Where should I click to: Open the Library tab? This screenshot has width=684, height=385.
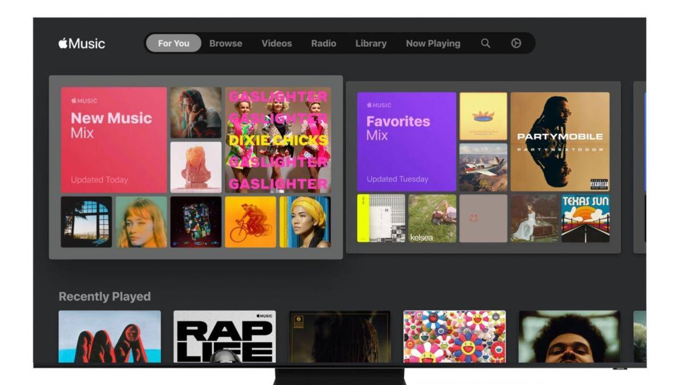coord(371,43)
